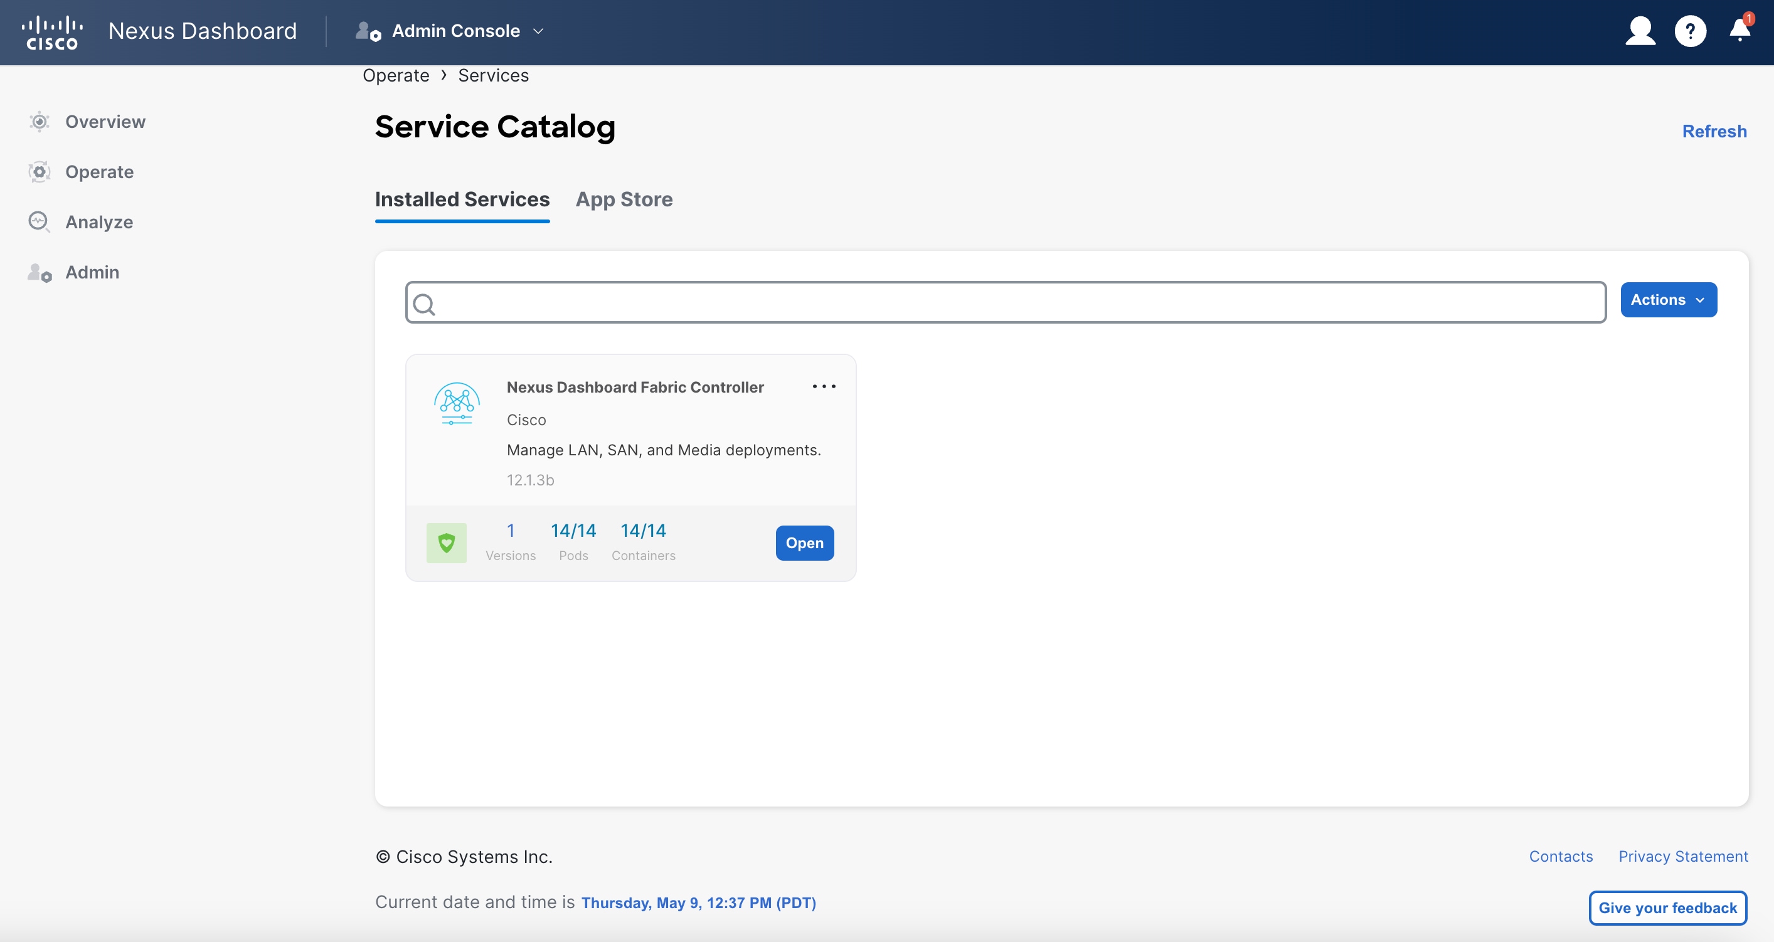1774x942 pixels.
Task: Click the Cisco Systems Inc. copyright text
Action: pos(464,856)
